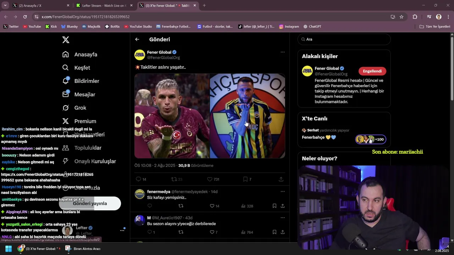The height and width of the screenshot is (255, 454).
Task: View stats 328 on fenermedya reply
Action: click(247, 206)
